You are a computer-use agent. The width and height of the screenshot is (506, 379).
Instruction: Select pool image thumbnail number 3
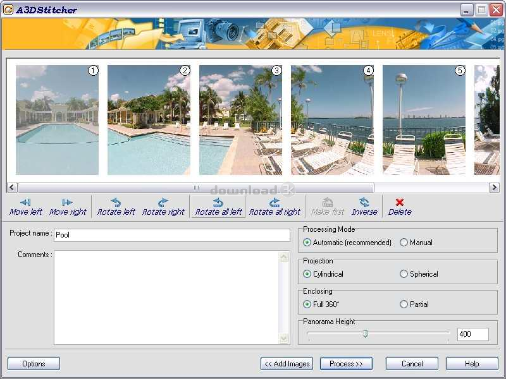click(240, 120)
